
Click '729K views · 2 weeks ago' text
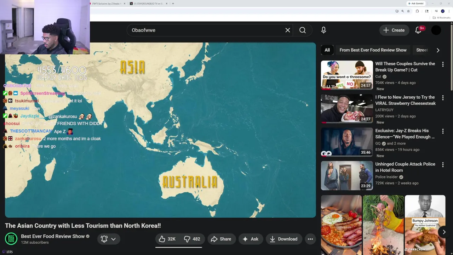click(x=397, y=183)
